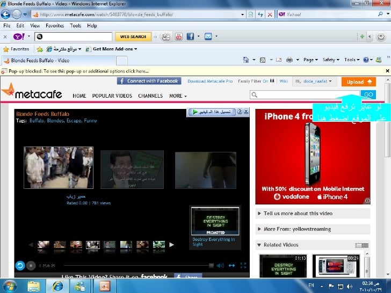Screen dimensions: 391x293
Task: Click Download Metacafe Pro link
Action: click(x=210, y=81)
